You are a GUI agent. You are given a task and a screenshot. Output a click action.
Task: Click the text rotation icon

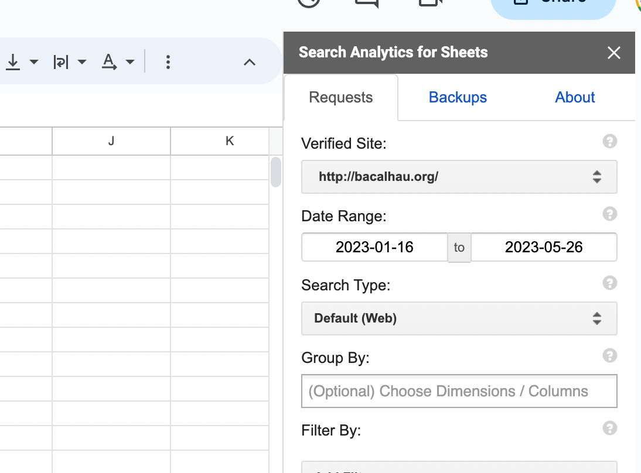[109, 62]
